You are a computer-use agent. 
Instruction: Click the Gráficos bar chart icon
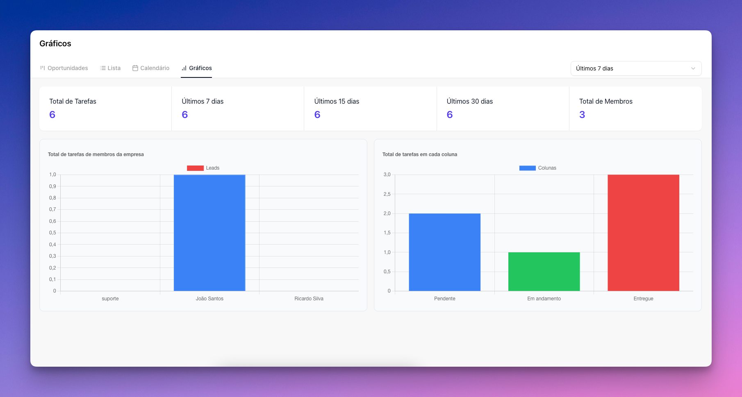click(x=184, y=68)
